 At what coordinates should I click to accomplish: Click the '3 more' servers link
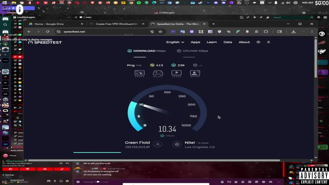(203, 143)
